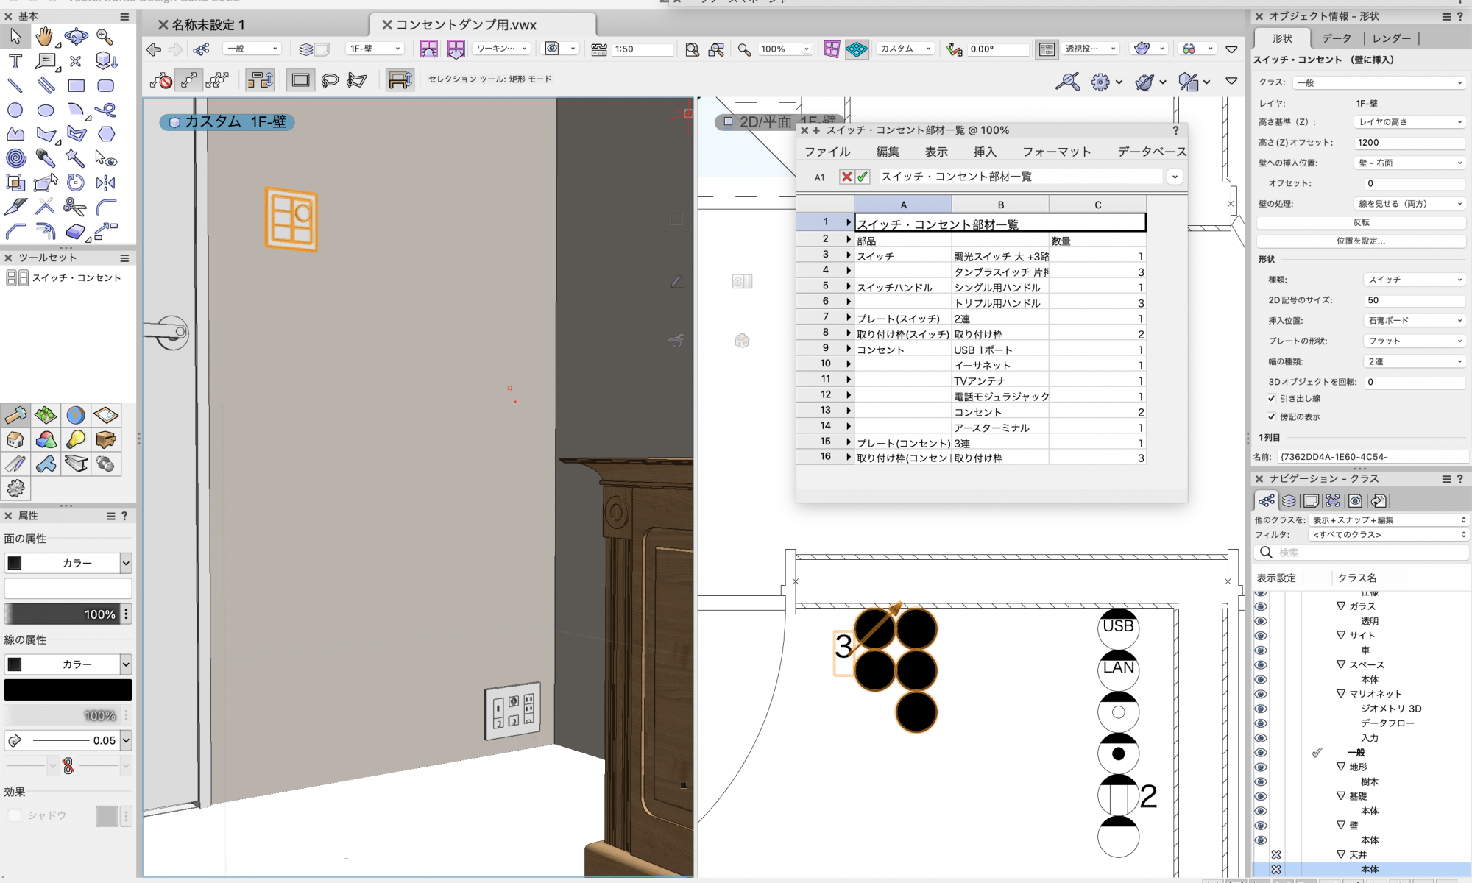Click the class 検索 search field
Viewport: 1472px width, 883px height.
coord(1361,553)
